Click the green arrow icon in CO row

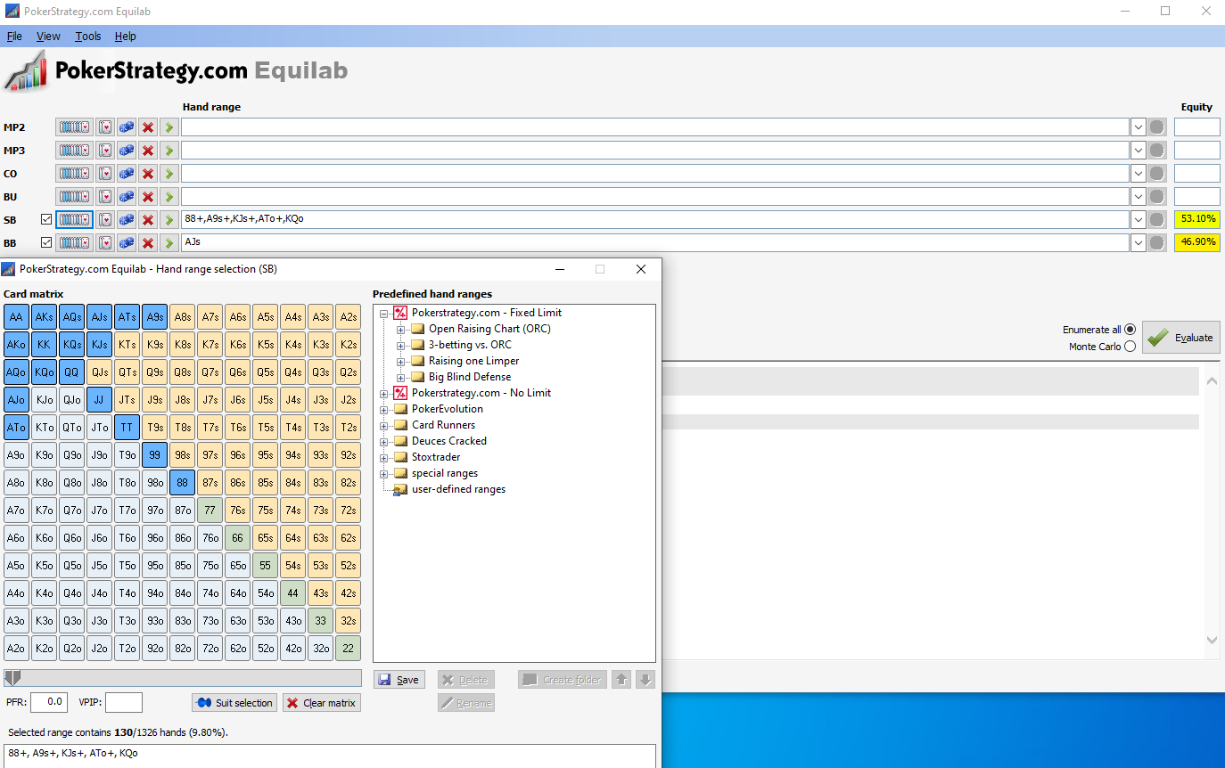[x=169, y=174]
